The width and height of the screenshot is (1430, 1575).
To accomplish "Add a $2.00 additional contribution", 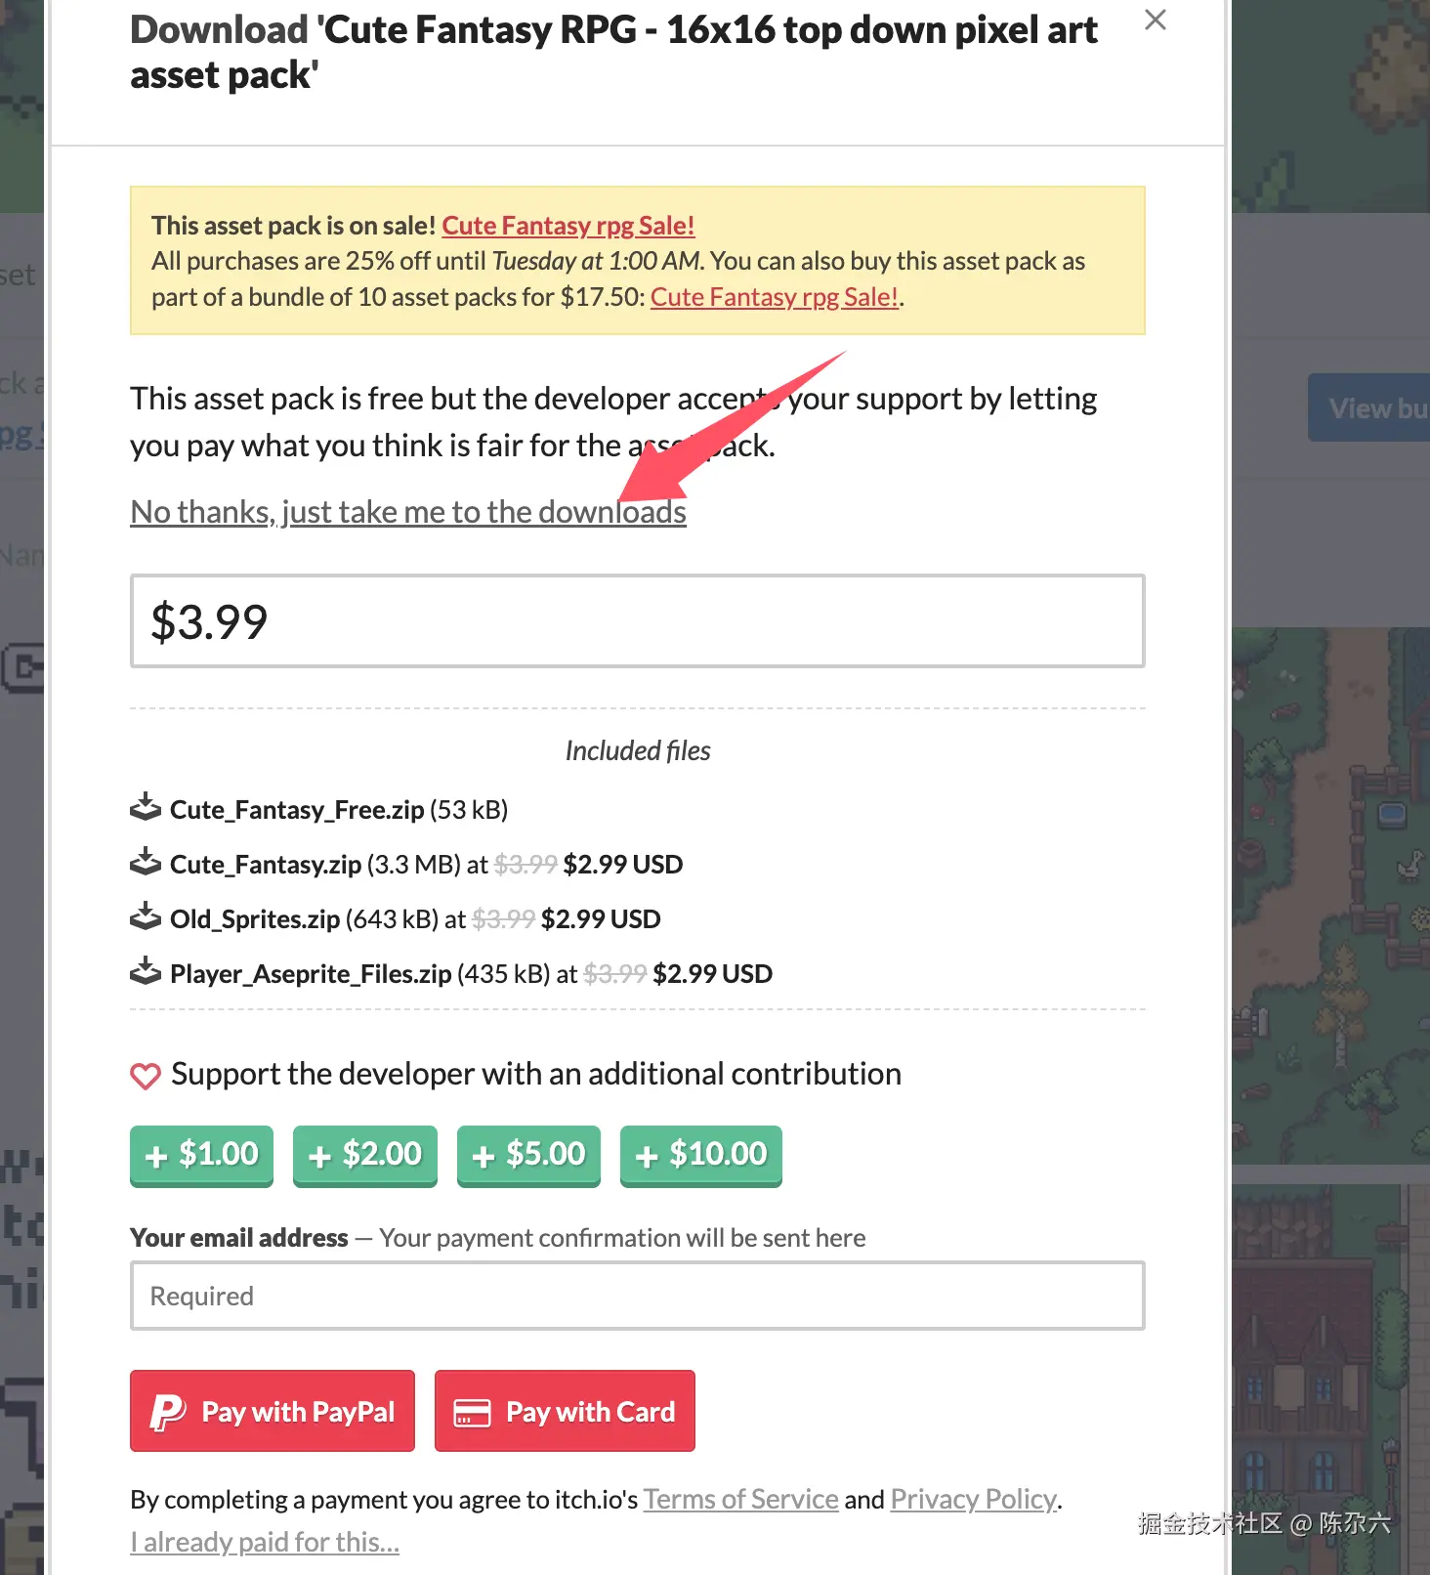I will click(x=364, y=1155).
